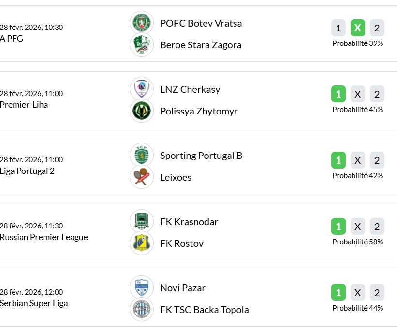Click the Beroe Stara Zagora team crest
This screenshot has height=327, width=397.
click(142, 45)
